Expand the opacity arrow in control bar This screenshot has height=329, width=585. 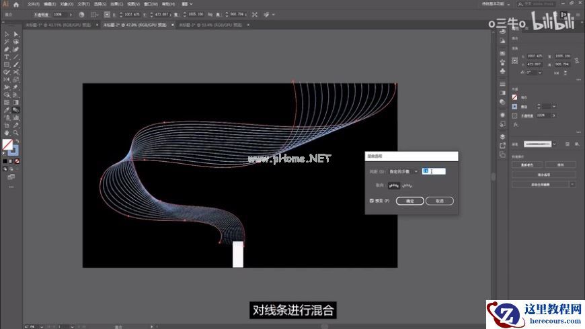(x=71, y=15)
